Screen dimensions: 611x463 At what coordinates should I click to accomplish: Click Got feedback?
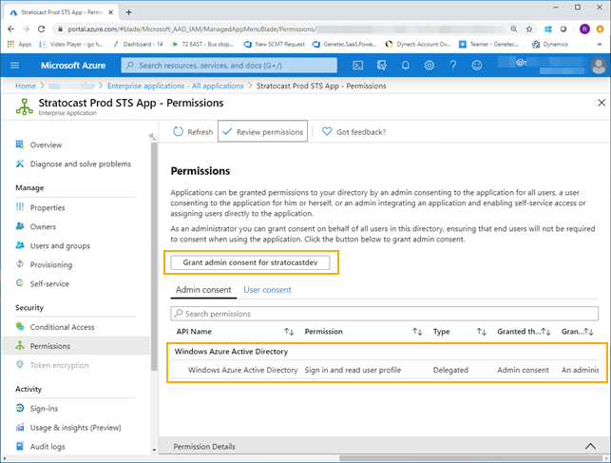click(x=353, y=132)
